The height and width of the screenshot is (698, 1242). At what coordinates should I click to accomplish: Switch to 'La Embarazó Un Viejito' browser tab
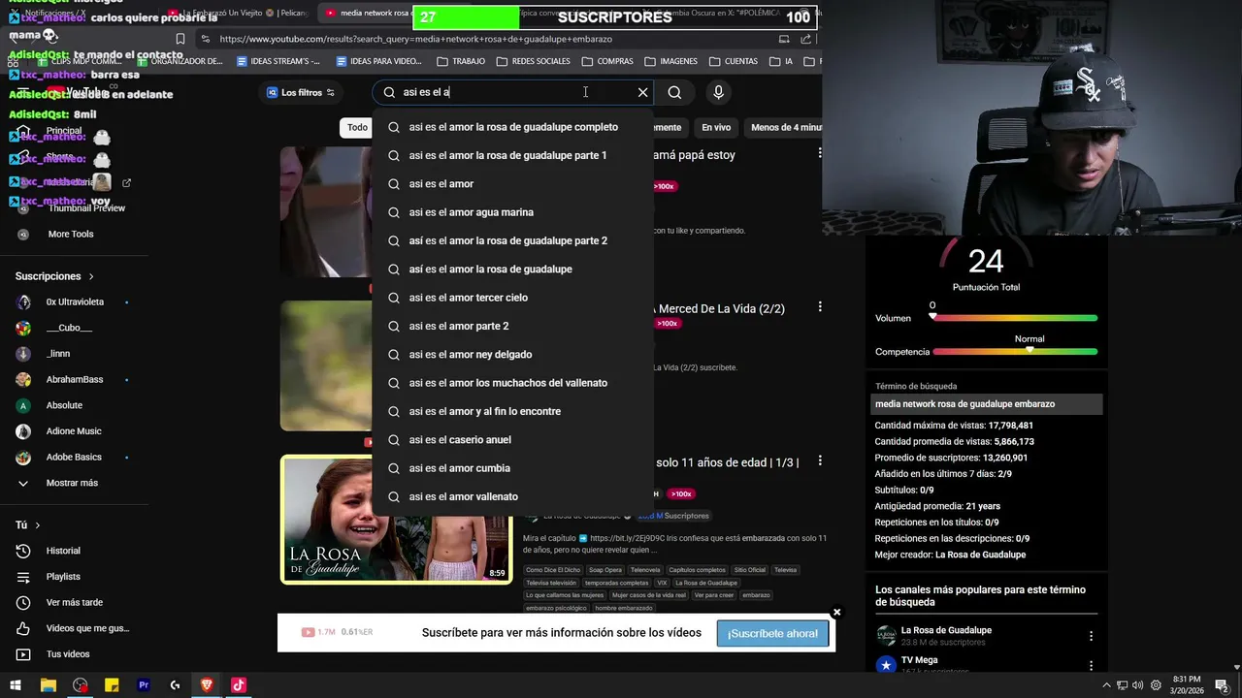[238, 13]
